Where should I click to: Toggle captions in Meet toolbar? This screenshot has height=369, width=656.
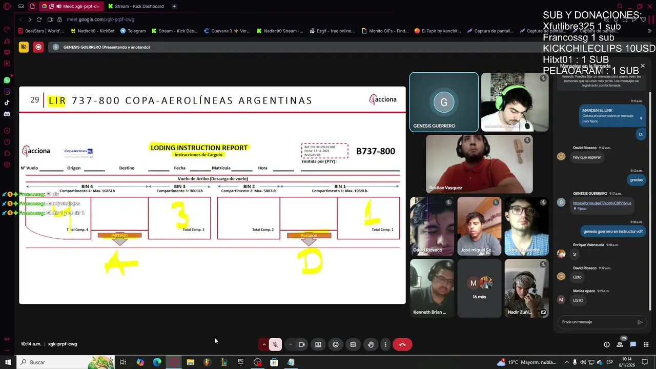click(353, 344)
